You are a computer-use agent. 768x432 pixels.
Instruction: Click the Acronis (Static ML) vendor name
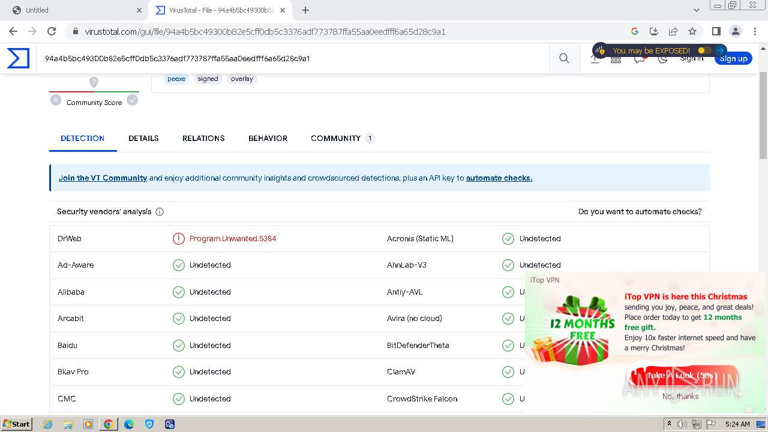tap(420, 239)
